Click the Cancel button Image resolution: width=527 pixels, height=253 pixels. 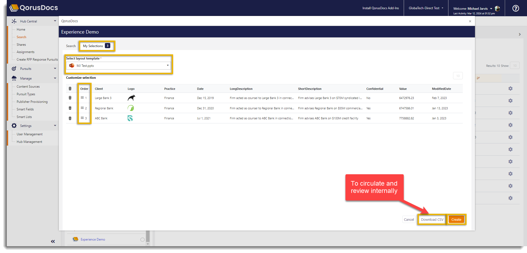(409, 219)
